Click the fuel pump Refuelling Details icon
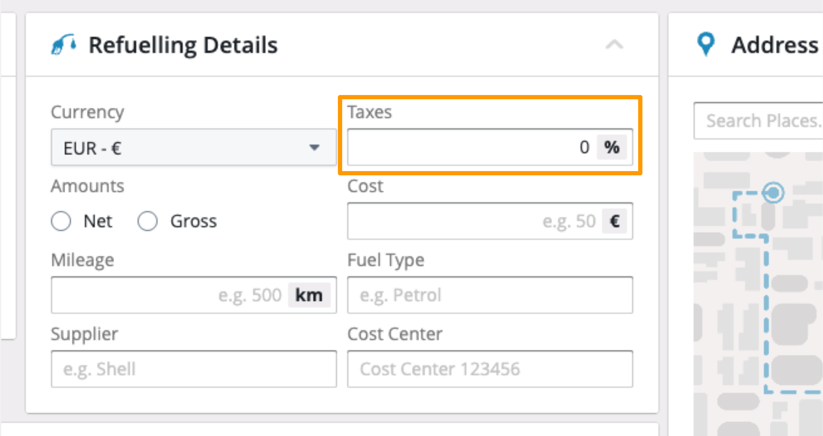The height and width of the screenshot is (436, 823). point(63,44)
